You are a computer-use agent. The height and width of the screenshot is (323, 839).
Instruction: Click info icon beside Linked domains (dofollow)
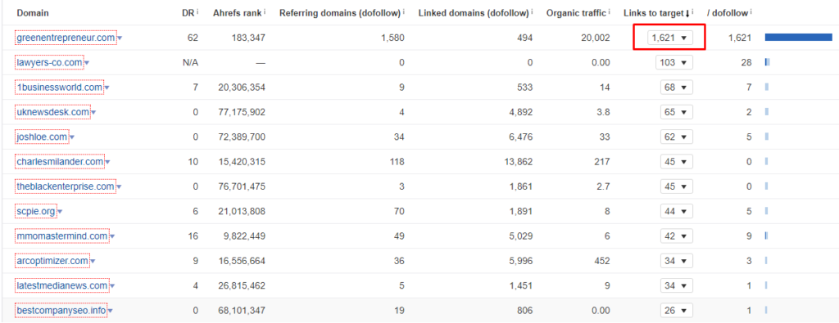(x=533, y=11)
